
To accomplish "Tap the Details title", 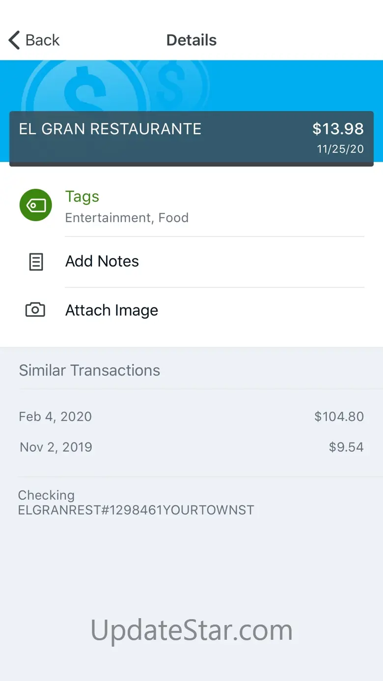I will pos(191,40).
